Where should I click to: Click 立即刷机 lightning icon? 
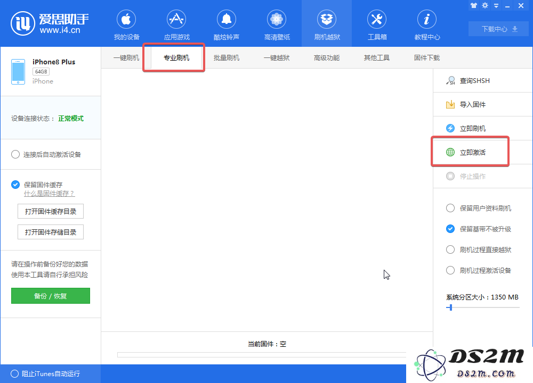click(x=450, y=128)
